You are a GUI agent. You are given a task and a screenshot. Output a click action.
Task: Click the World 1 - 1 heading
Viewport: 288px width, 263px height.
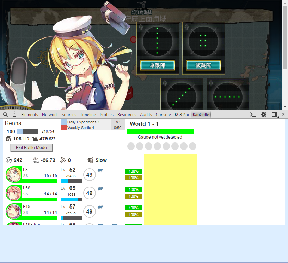tap(144, 124)
